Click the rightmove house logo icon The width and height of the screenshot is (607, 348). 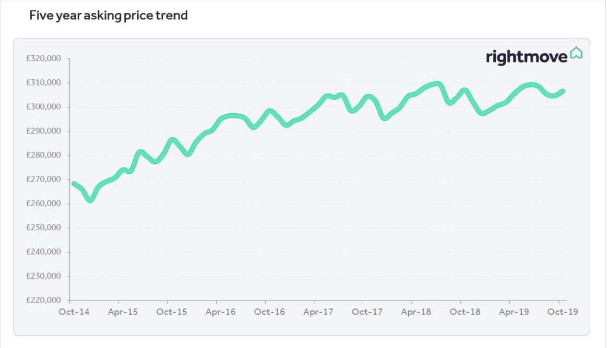[576, 53]
